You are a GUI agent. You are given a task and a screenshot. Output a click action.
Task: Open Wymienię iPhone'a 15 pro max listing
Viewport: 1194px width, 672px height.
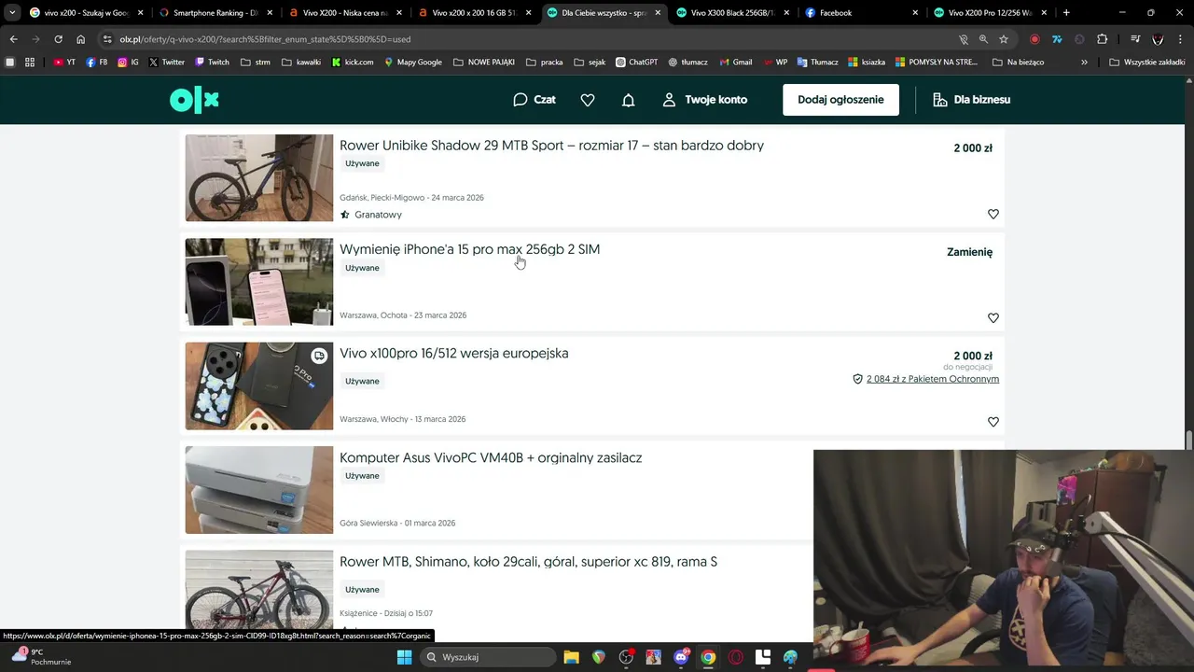pos(469,249)
